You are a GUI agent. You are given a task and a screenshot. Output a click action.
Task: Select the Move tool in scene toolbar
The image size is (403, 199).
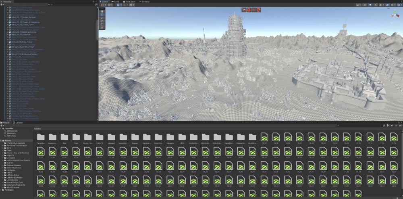[102, 15]
